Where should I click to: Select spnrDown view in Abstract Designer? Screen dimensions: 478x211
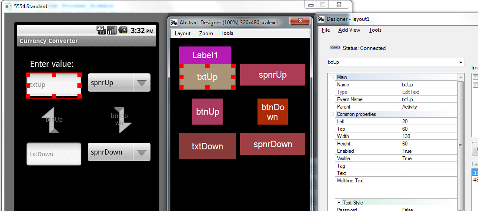(x=273, y=144)
